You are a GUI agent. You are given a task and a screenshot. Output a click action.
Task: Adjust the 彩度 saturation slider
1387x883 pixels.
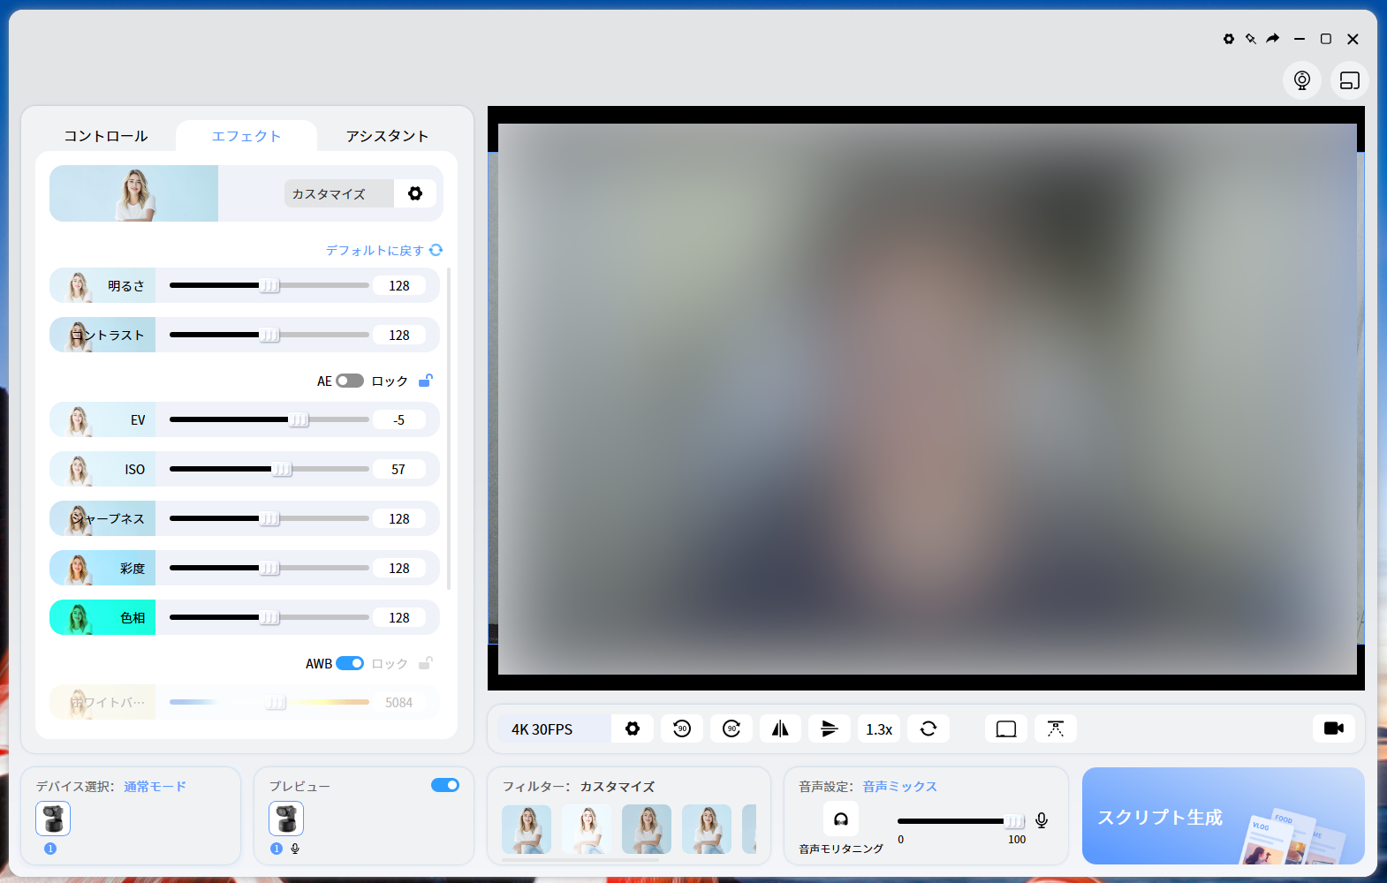(x=269, y=568)
